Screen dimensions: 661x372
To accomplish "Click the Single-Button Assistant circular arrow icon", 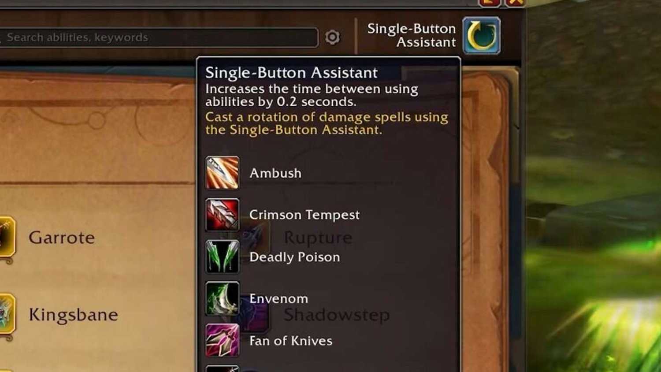I will coord(481,36).
